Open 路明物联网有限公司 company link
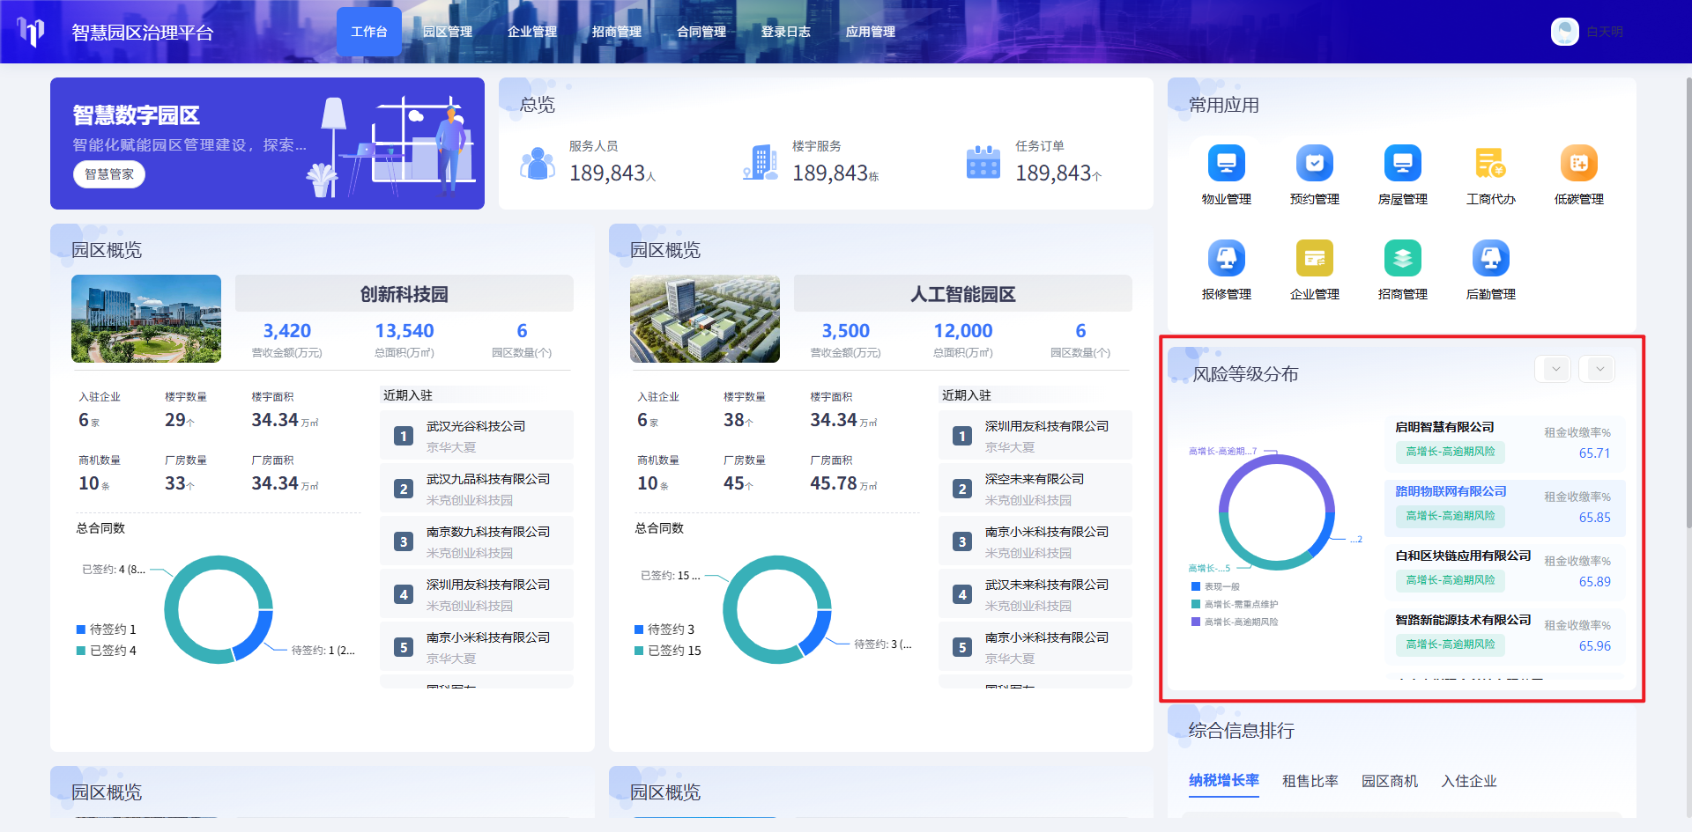1692x832 pixels. click(1451, 491)
